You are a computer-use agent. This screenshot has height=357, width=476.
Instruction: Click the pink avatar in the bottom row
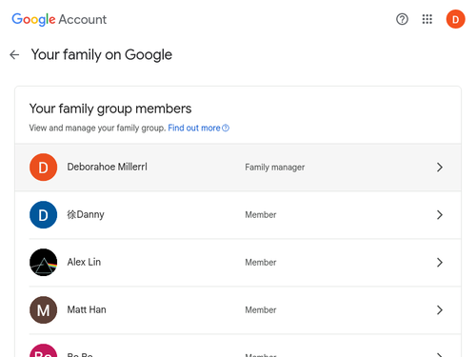pyautogui.click(x=44, y=350)
